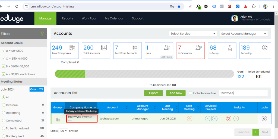The height and width of the screenshot is (139, 278).
Task: Open the Select Service dropdown
Action: tap(192, 34)
